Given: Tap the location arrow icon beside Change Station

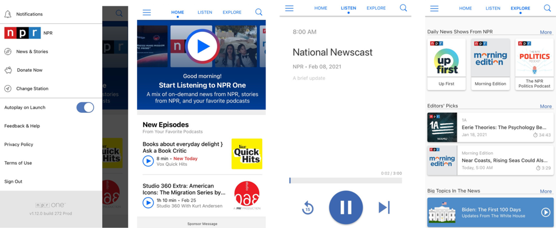Looking at the screenshot, I should point(8,88).
